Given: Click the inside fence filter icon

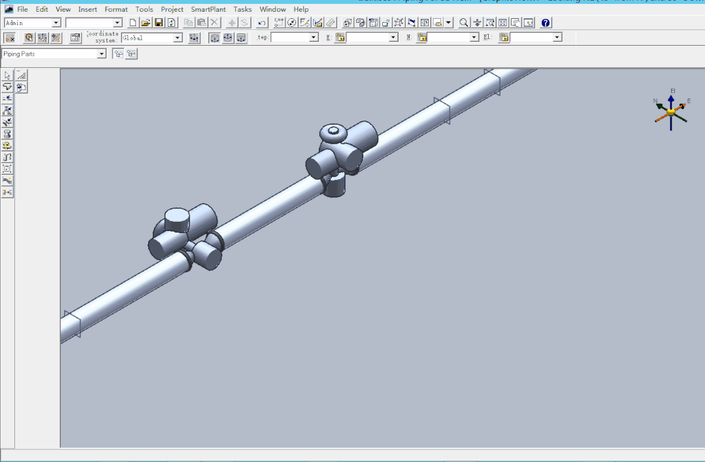Looking at the screenshot, I should coord(118,54).
